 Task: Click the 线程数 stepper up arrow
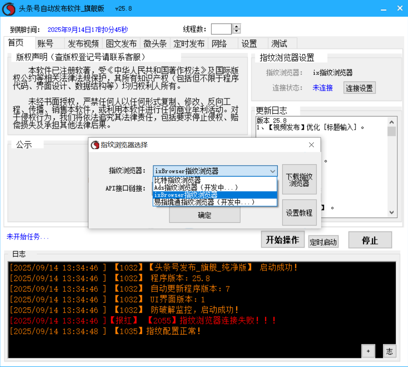(x=236, y=26)
